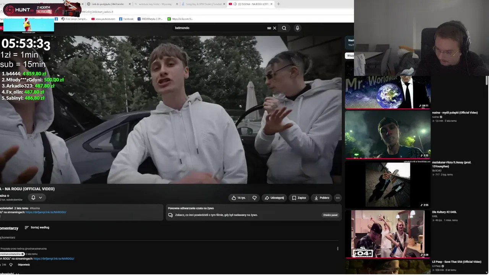
Task: Open 'Lil Peep - Save That Shit' title
Action: pos(457,262)
